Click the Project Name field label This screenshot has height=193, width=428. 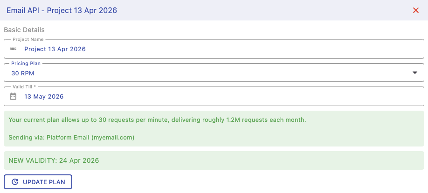(28, 40)
